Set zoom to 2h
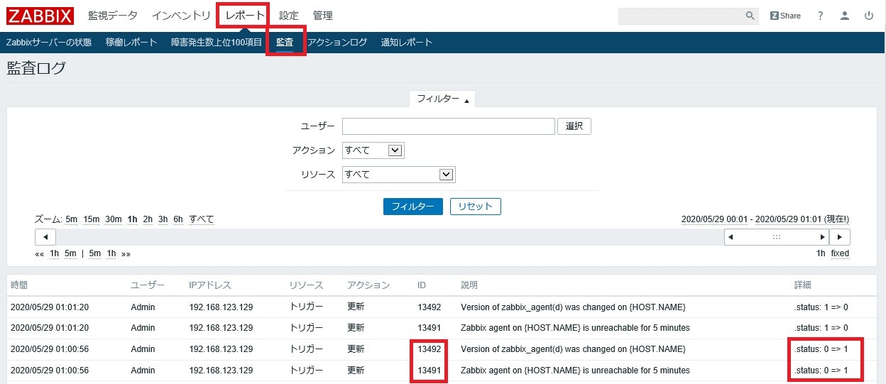Viewport: 886px width, 384px height. [148, 219]
